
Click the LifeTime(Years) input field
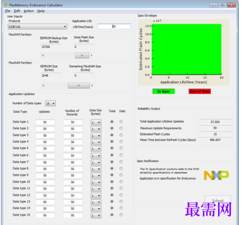point(114,27)
